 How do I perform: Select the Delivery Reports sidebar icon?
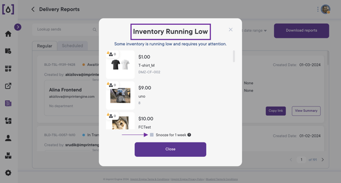[8, 103]
